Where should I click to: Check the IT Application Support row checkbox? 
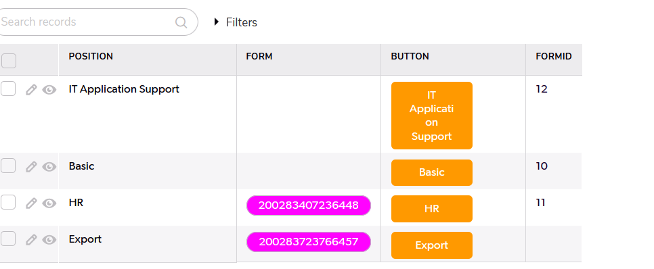coord(8,89)
